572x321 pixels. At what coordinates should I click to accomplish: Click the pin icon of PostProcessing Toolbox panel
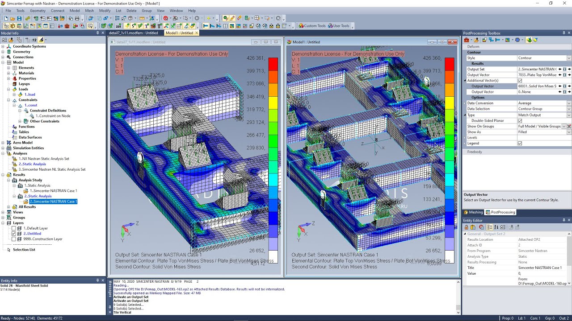click(x=564, y=33)
